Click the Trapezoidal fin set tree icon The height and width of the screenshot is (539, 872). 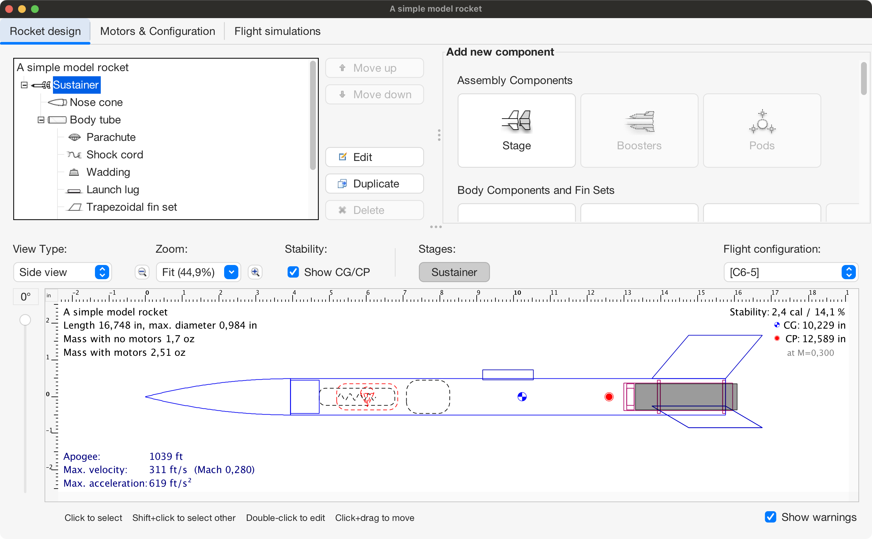pyautogui.click(x=75, y=207)
